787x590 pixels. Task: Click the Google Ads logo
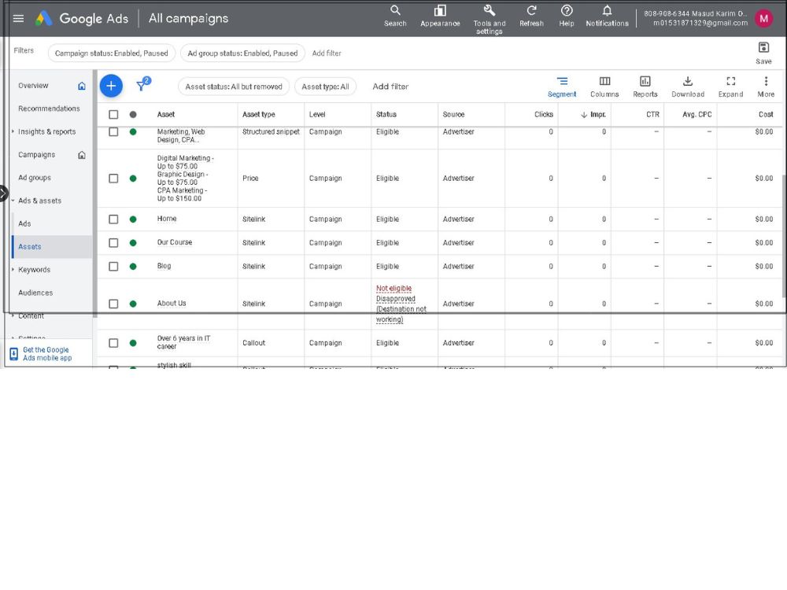pyautogui.click(x=43, y=19)
